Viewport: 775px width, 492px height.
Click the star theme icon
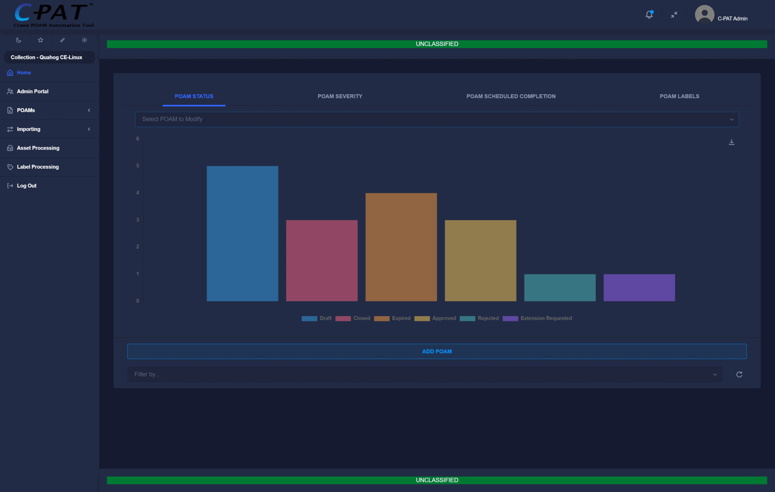tap(40, 40)
